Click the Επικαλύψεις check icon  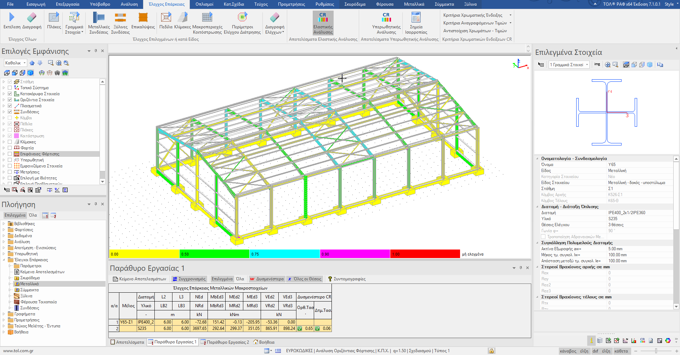click(x=143, y=18)
